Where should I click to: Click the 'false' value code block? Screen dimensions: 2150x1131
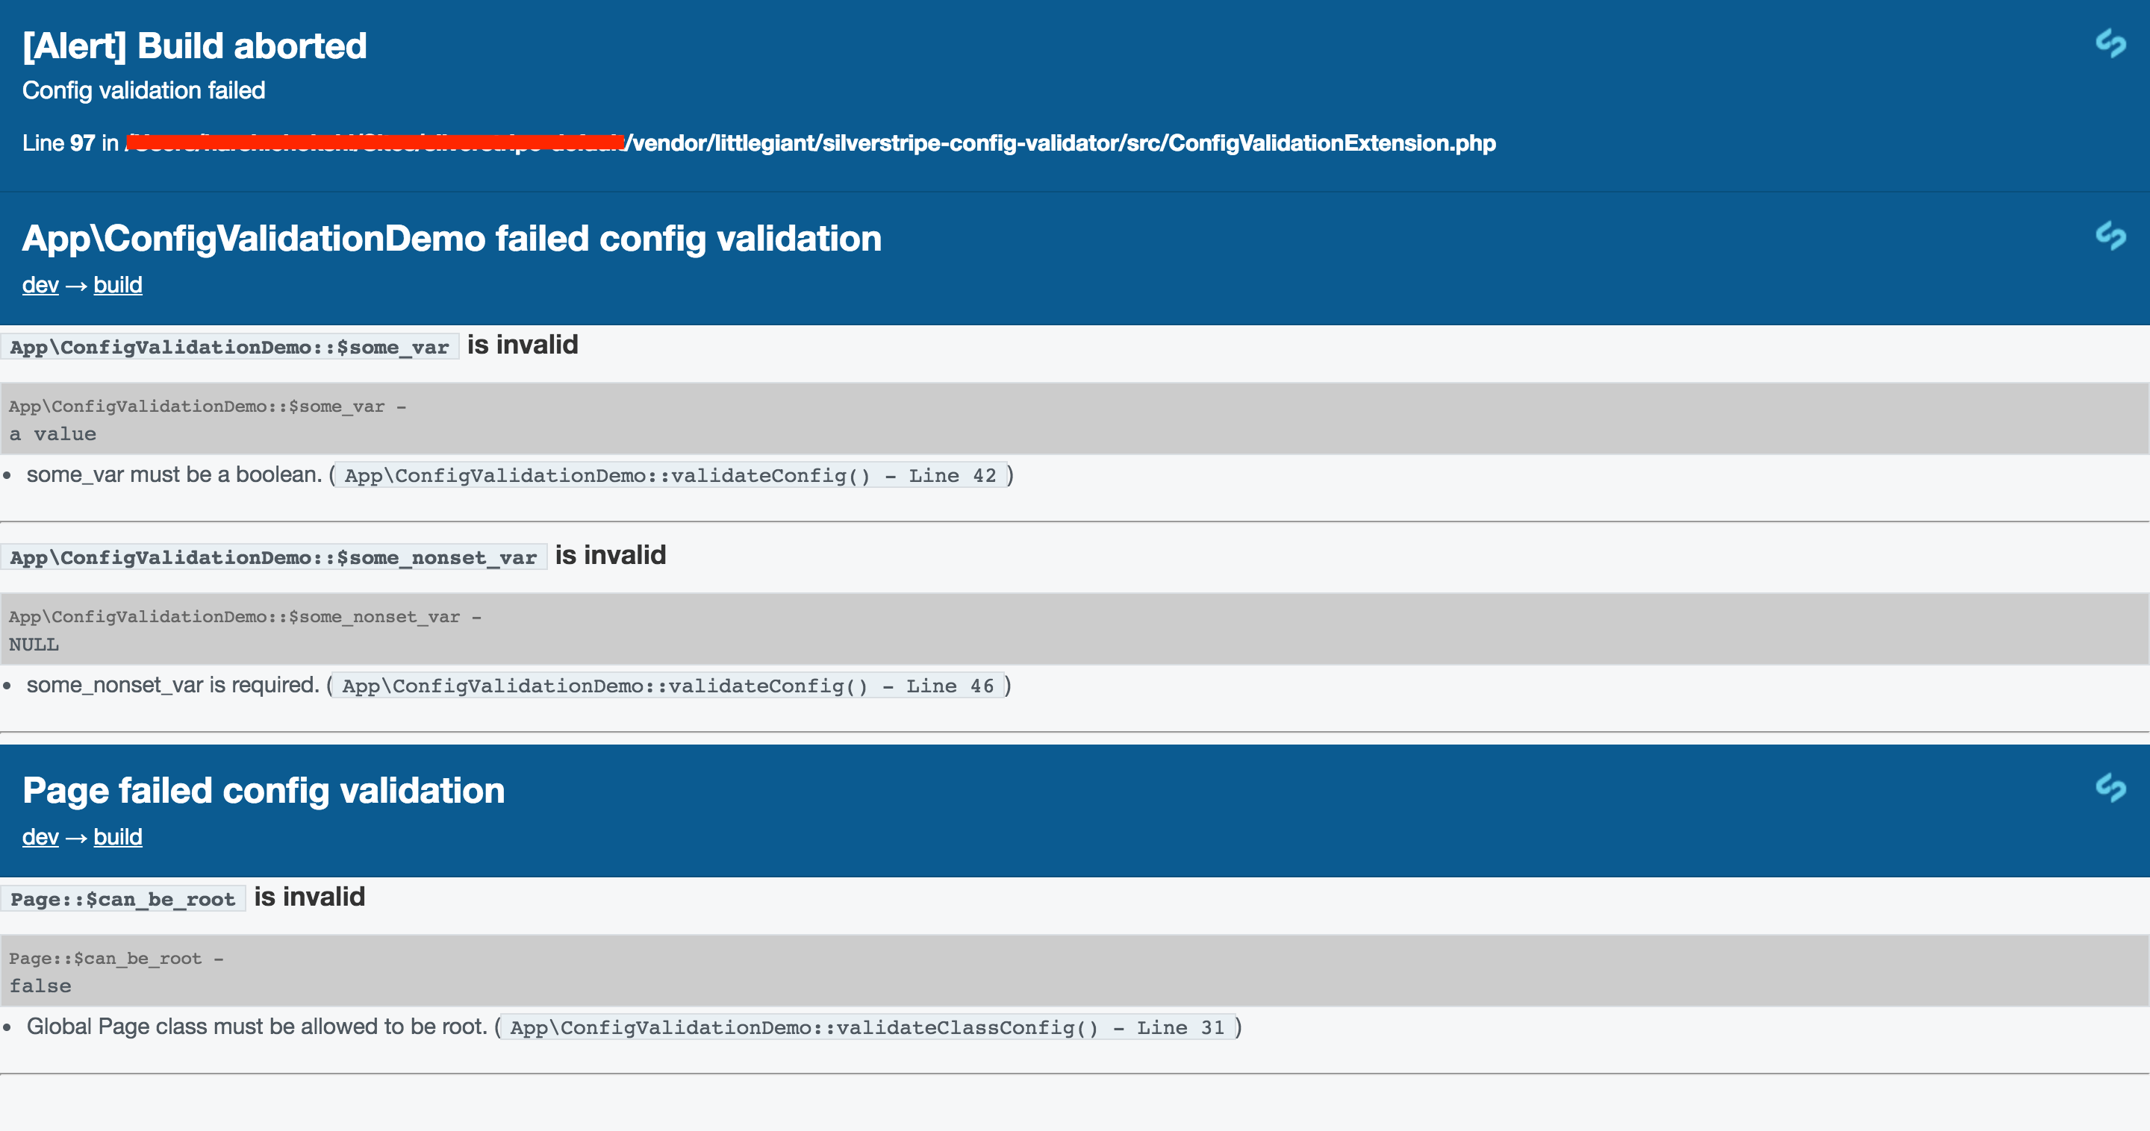[40, 986]
